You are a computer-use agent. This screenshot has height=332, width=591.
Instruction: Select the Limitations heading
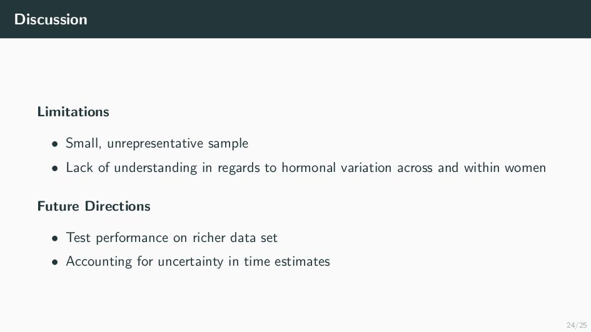point(73,112)
